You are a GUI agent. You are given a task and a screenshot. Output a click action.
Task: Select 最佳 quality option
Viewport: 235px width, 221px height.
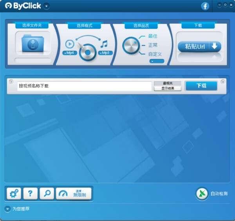[153, 36]
